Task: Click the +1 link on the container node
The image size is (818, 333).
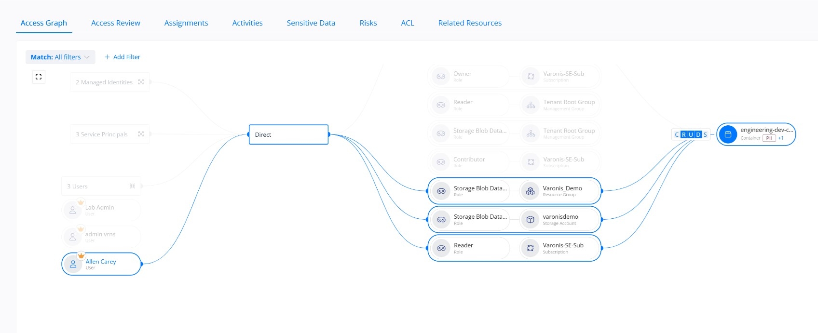Action: point(780,138)
